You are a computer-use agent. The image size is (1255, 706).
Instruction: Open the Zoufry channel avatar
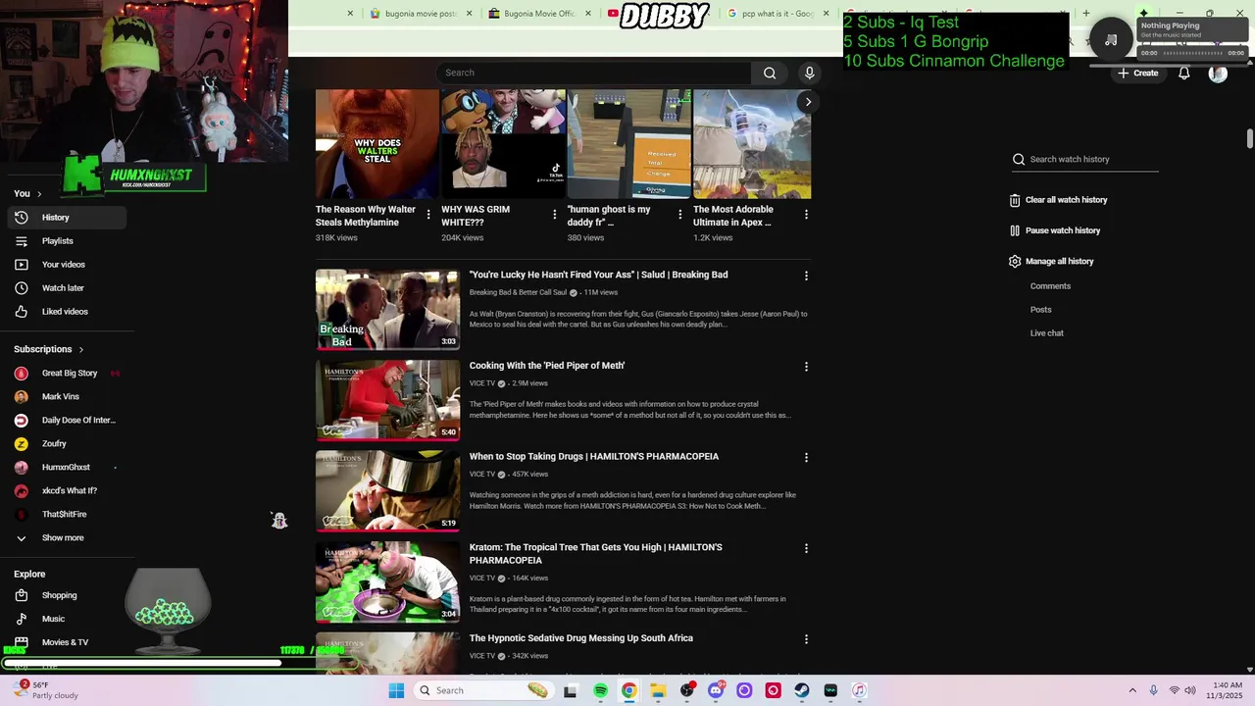tap(21, 443)
